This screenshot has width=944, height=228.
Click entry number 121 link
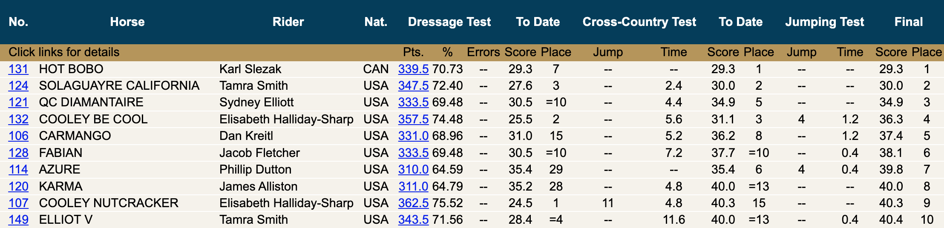tap(18, 102)
